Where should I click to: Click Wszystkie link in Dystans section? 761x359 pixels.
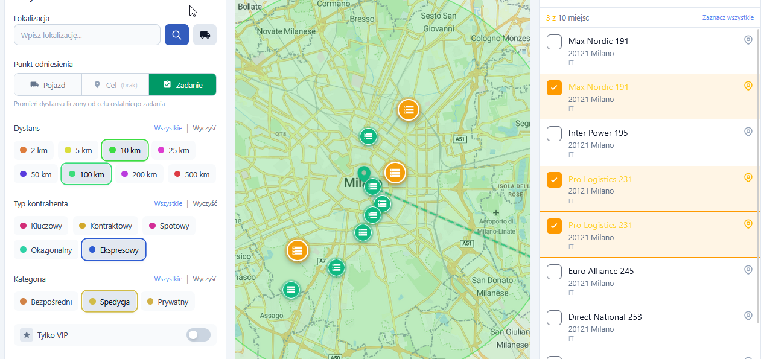[168, 128]
